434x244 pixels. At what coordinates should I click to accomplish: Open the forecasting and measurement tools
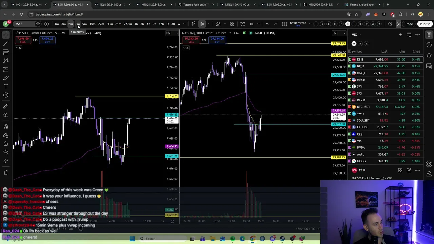coord(6,69)
